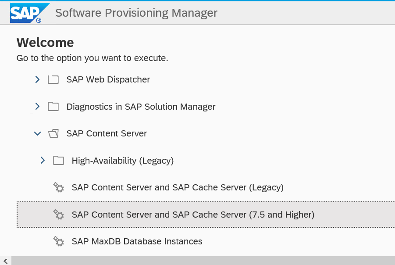Select the SAP Web Dispatcher option
Screen dimensions: 395x265
pyautogui.click(x=108, y=79)
